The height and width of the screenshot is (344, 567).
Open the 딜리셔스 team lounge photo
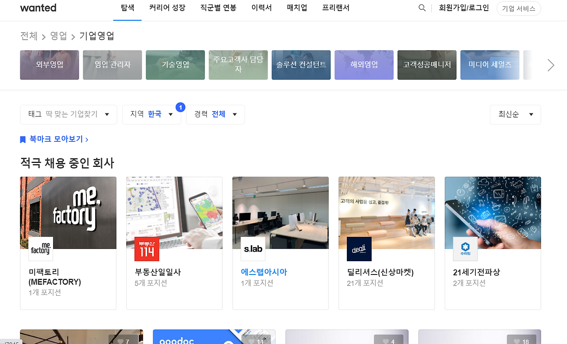(387, 213)
